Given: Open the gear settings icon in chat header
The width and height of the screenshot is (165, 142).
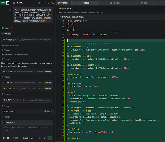Looking at the screenshot, I should coord(48,3).
